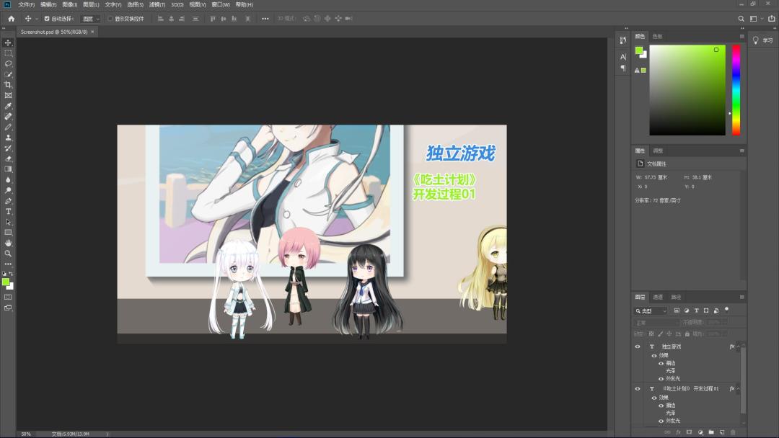Switch to the 通道 channels tab
Image resolution: width=779 pixels, height=438 pixels.
click(658, 297)
